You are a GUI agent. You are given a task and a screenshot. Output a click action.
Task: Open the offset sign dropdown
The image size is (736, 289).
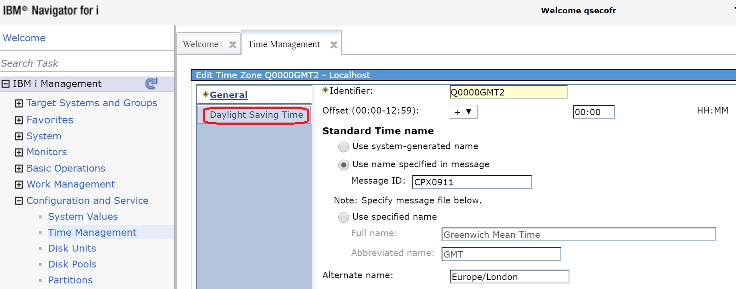pyautogui.click(x=464, y=112)
